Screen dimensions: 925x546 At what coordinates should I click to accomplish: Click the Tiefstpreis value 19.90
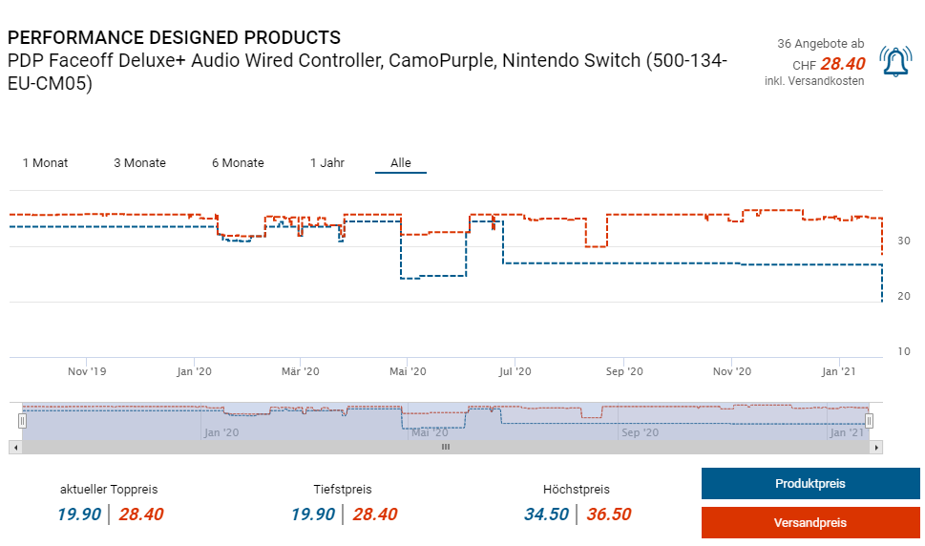[313, 514]
